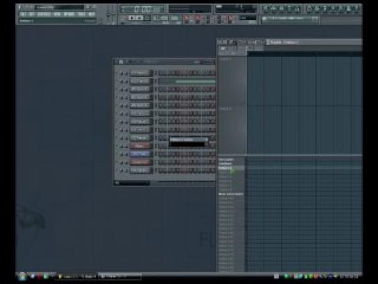Viewport: 378px width, 284px height.
Task: Click the View Step Sequencer shortcut icon
Action: click(x=273, y=9)
